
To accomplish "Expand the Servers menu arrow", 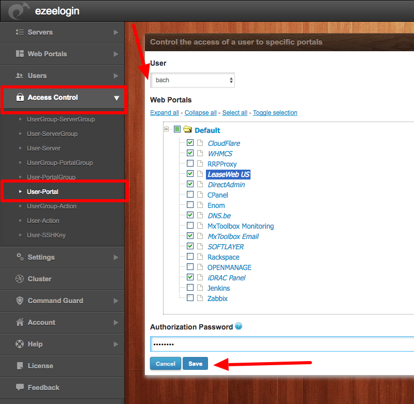I will (116, 32).
